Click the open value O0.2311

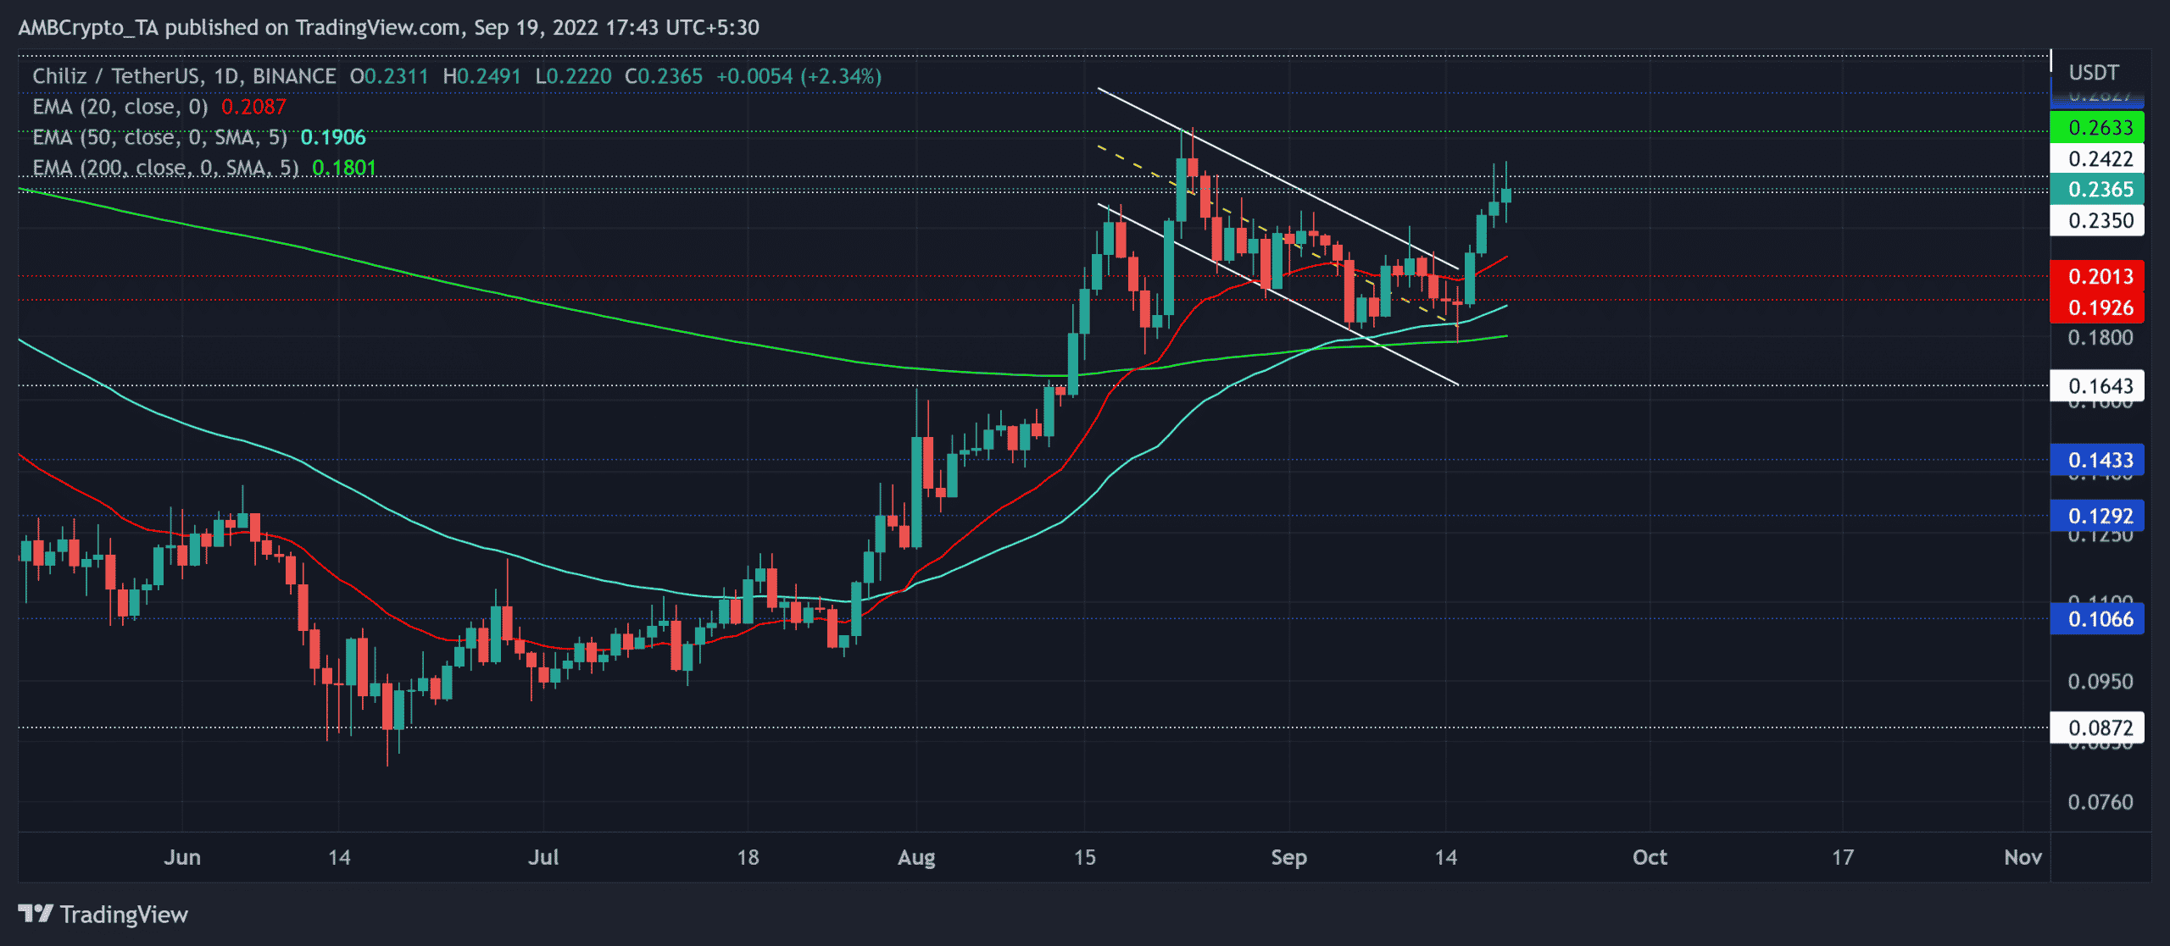coord(389,76)
